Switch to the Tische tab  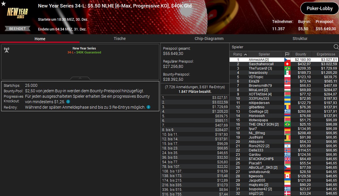[120, 39]
